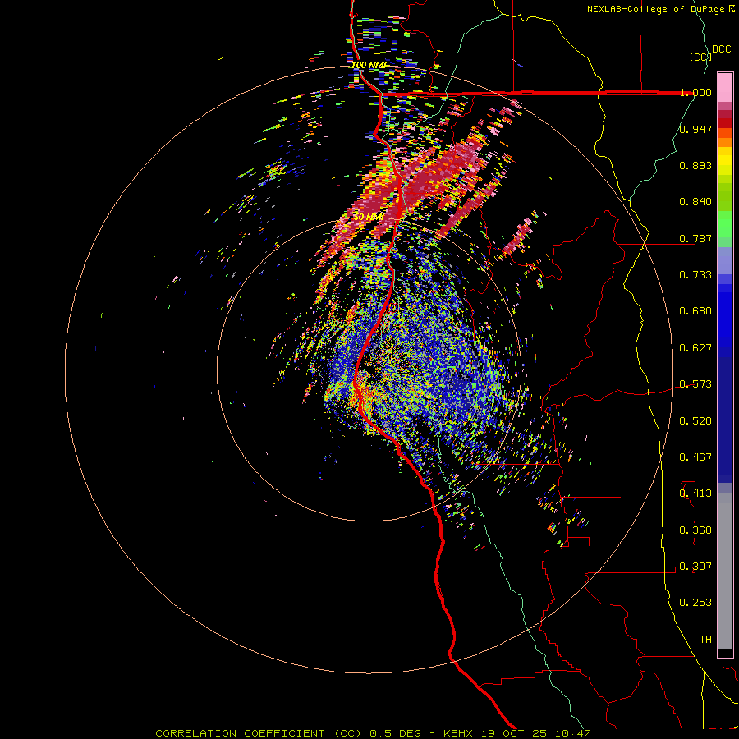Select the 0.680 legend value
This screenshot has width=739, height=739.
coord(695,311)
